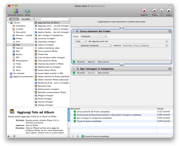Click the Passo step button
The width and height of the screenshot is (180, 147).
coord(154,11)
